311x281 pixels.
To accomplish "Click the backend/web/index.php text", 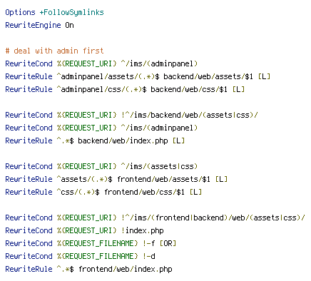I will pos(123,140).
